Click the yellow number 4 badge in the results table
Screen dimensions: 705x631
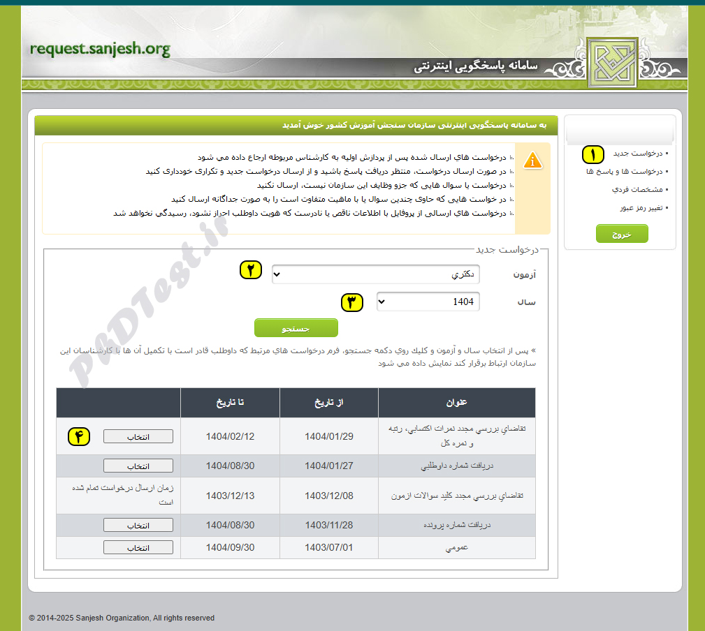pyautogui.click(x=79, y=436)
